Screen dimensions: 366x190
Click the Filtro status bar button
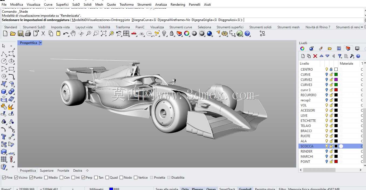pyautogui.click(x=282, y=189)
